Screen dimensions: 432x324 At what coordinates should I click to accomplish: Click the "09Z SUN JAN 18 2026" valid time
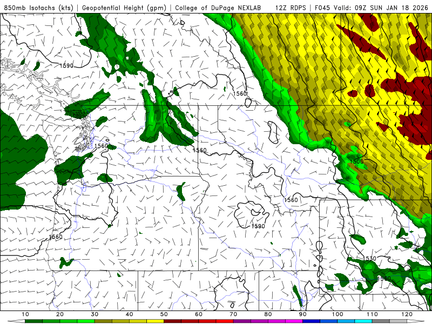(391, 8)
